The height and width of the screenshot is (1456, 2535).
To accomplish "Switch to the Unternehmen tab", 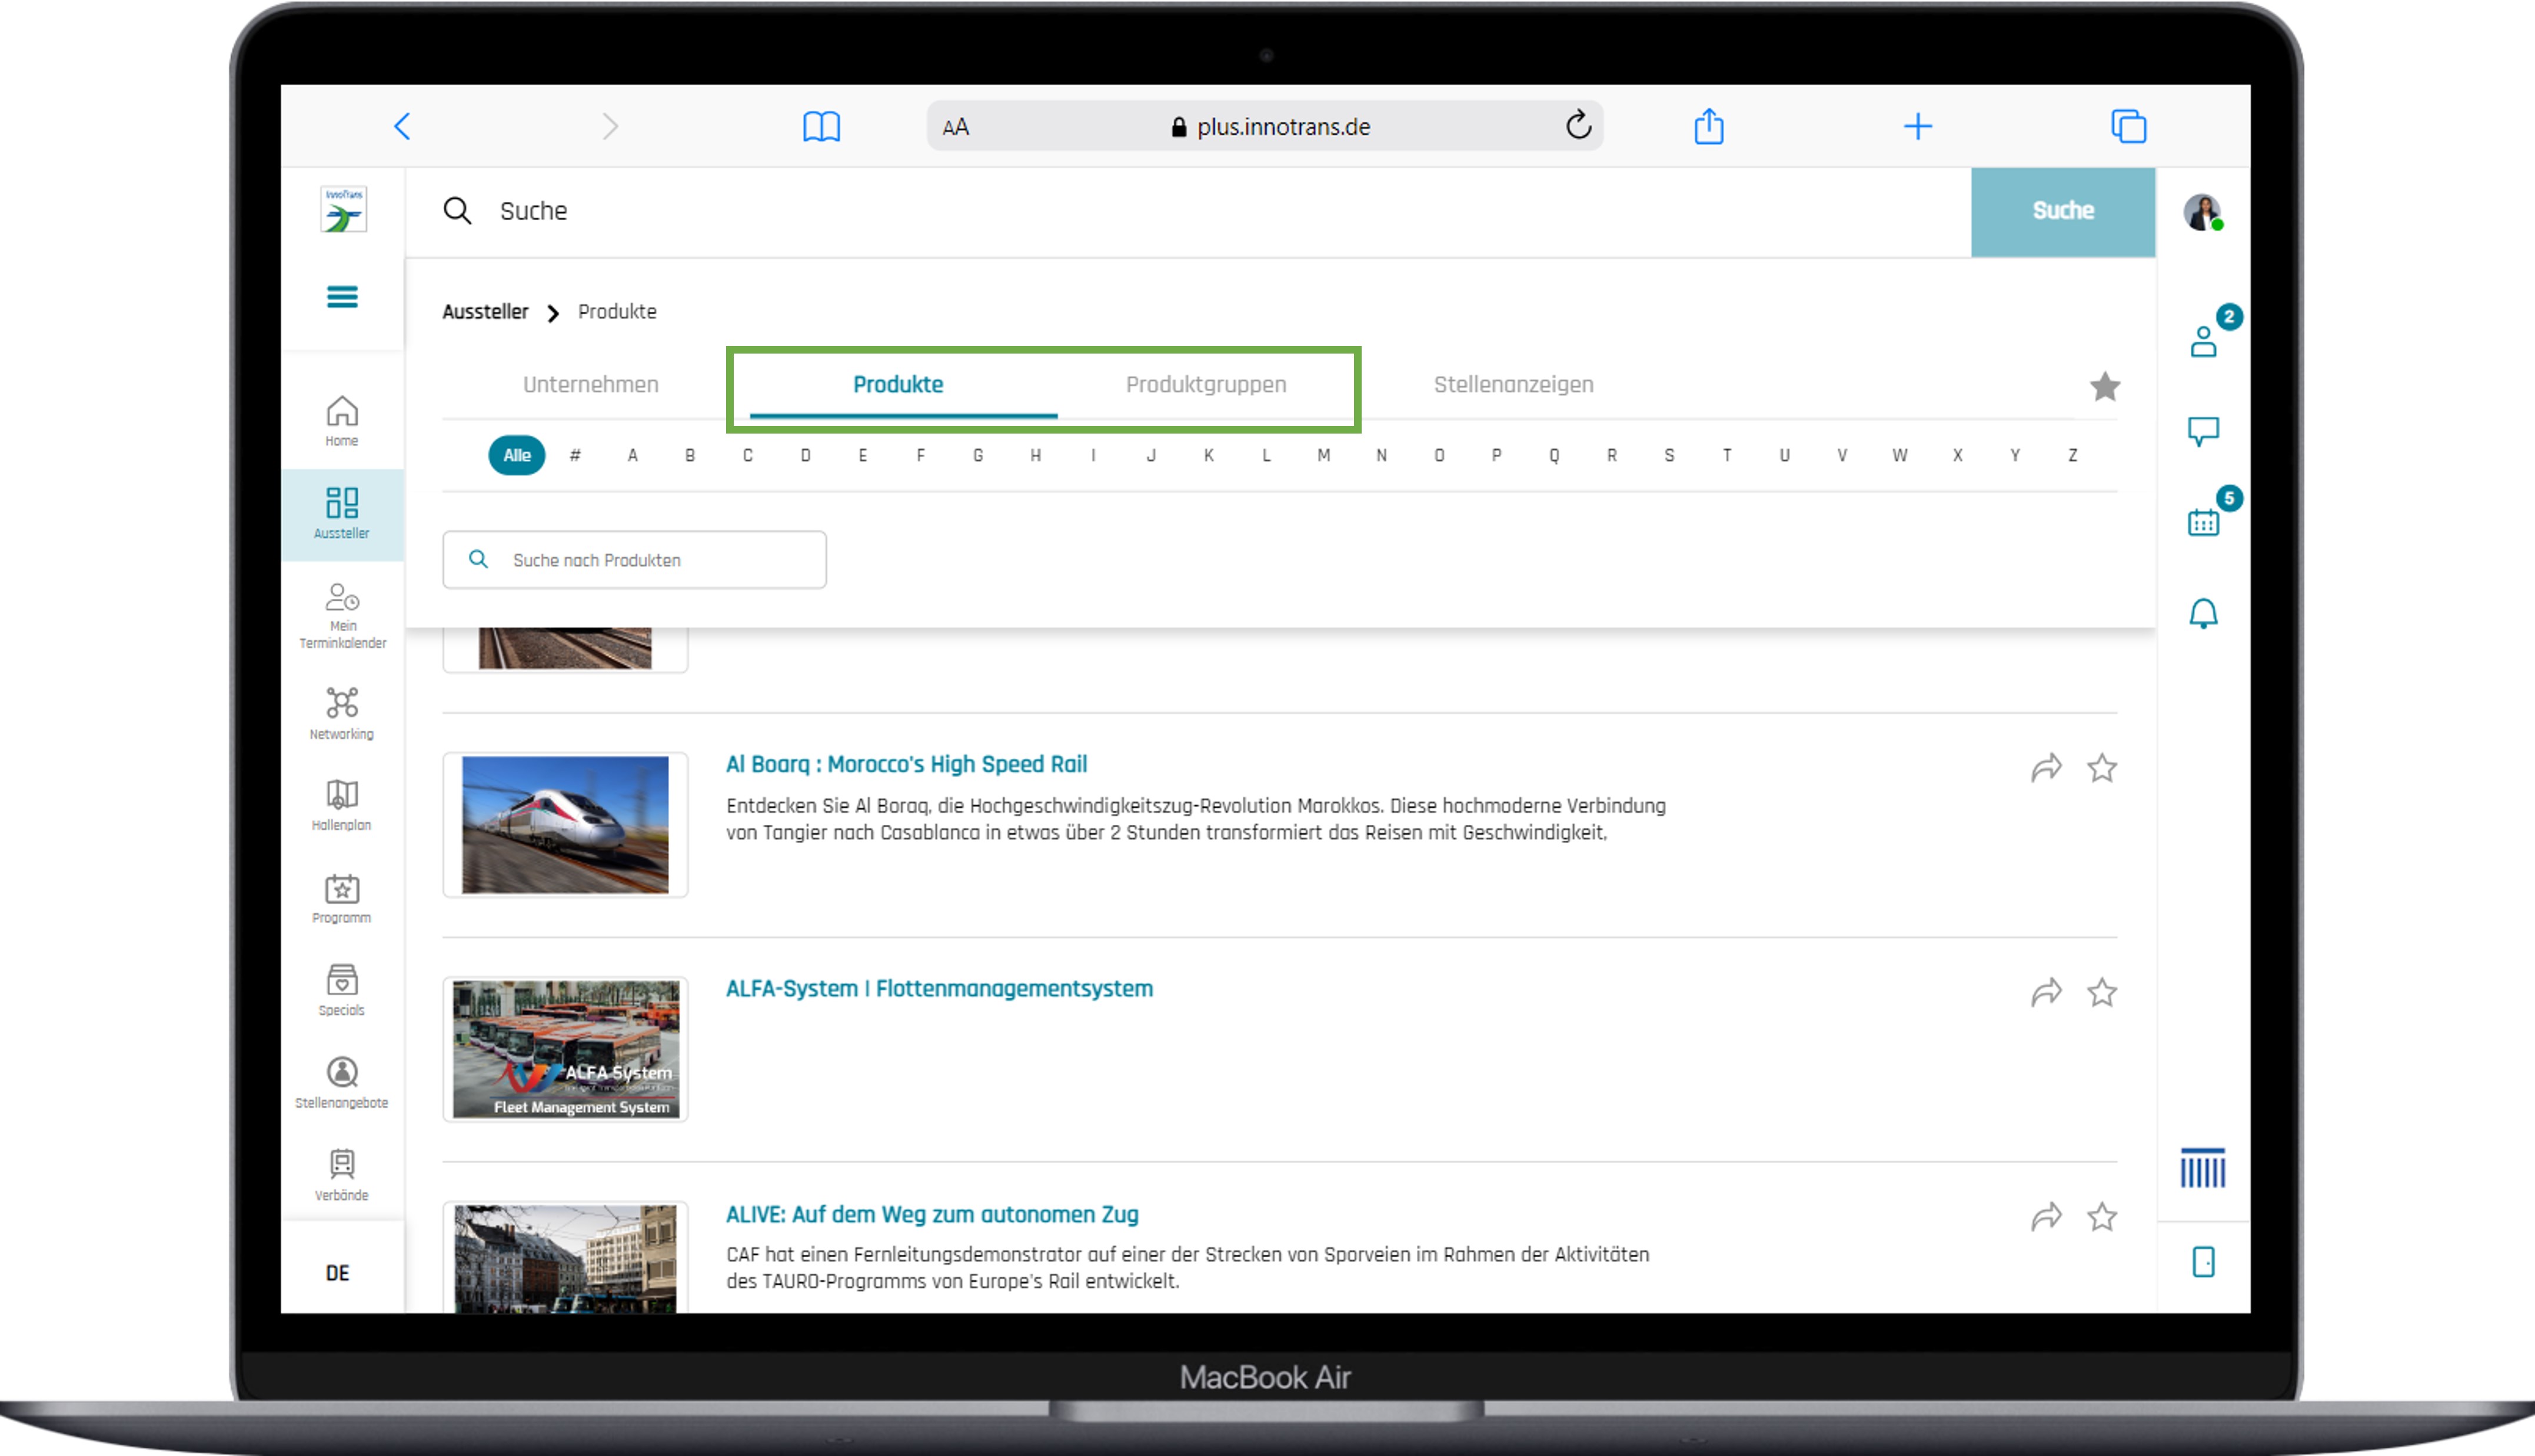I will pos(591,384).
